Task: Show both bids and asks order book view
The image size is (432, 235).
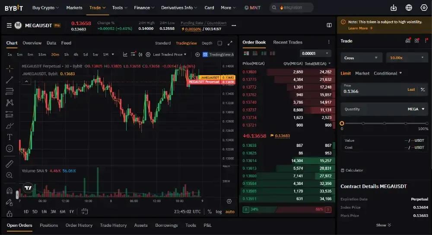Action: point(246,53)
